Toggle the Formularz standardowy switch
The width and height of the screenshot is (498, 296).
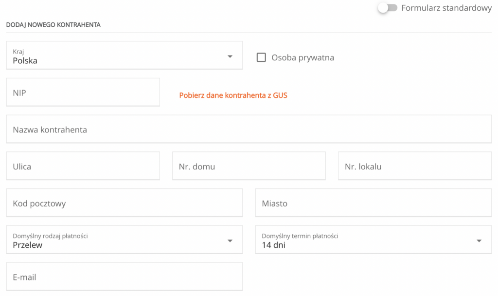[388, 8]
